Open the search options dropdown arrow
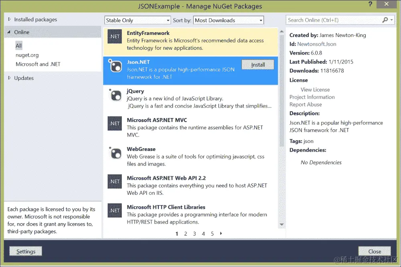This screenshot has height=267, width=401. click(x=391, y=20)
